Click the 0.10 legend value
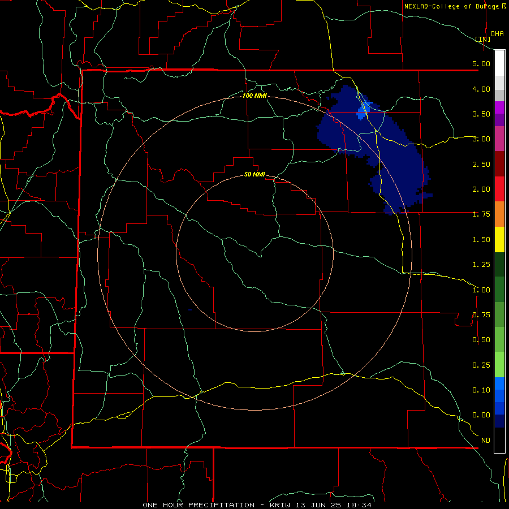Viewport: 509px width, 509px height. click(x=481, y=390)
